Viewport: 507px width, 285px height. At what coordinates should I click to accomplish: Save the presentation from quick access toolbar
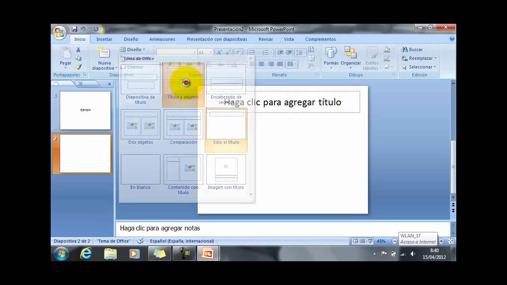point(74,29)
